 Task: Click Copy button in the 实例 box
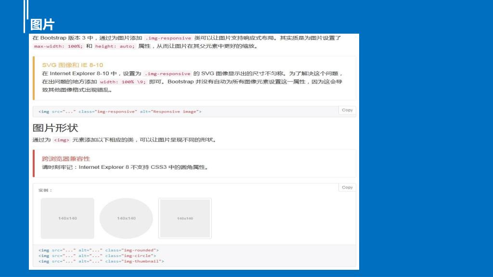347,188
